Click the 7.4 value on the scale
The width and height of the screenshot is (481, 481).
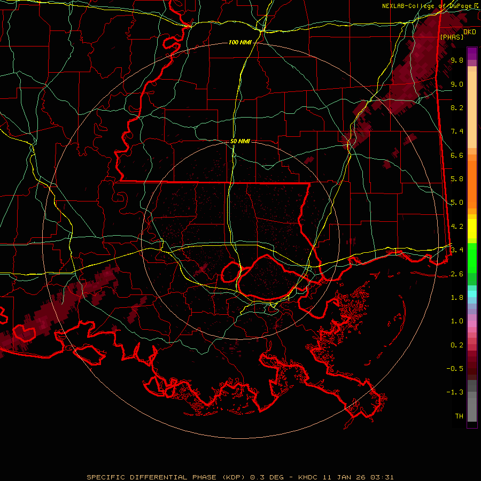pyautogui.click(x=457, y=131)
